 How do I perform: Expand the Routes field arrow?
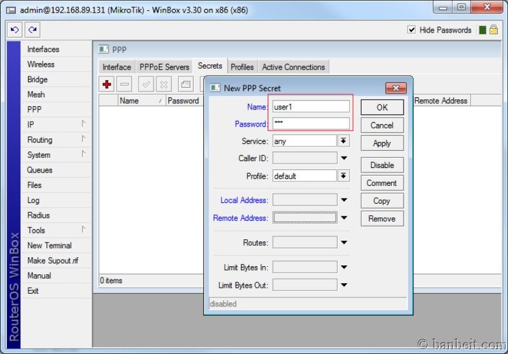344,243
